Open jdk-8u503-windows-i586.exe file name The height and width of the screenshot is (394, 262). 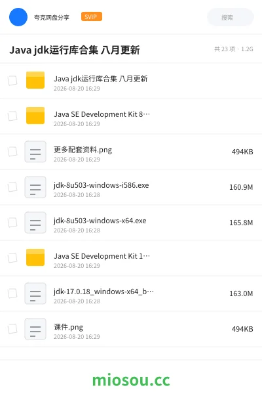pos(102,185)
